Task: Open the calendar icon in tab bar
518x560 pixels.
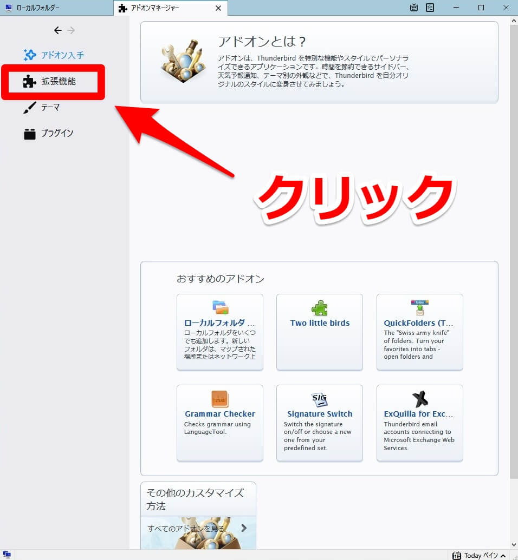Action: click(414, 8)
